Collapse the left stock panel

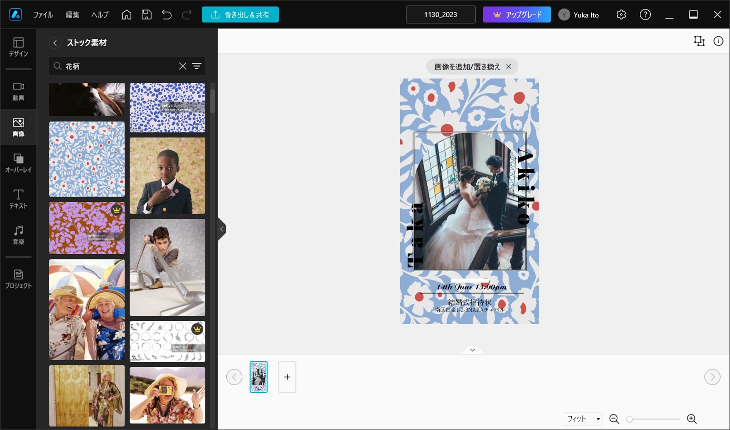[221, 229]
